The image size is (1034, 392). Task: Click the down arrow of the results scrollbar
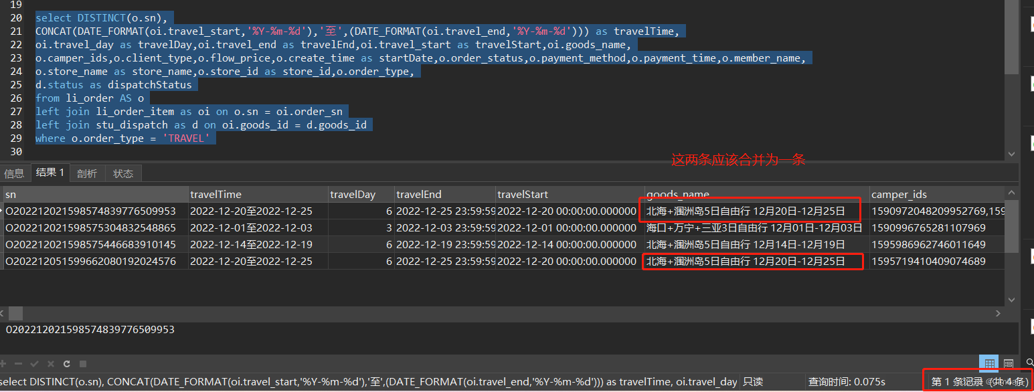(1011, 301)
